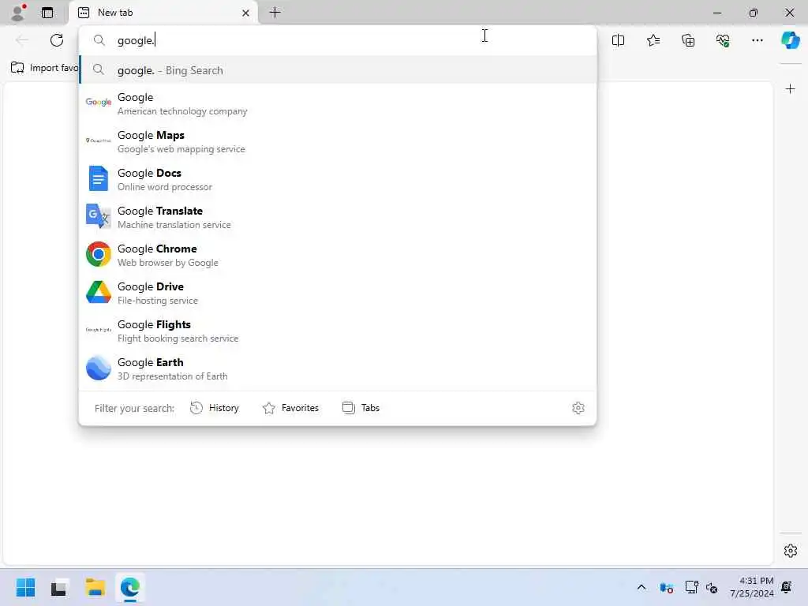
Task: Click the network display tray icon
Action: click(x=691, y=587)
